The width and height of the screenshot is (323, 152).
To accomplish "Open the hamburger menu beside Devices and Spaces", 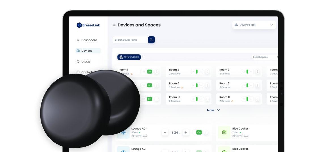I will [x=114, y=25].
